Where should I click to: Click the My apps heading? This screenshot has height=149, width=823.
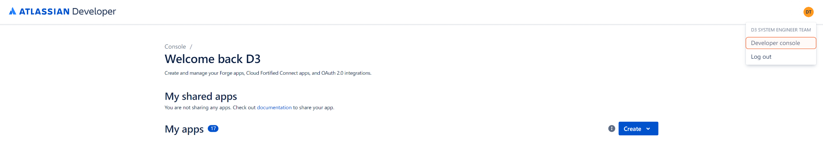coord(184,129)
